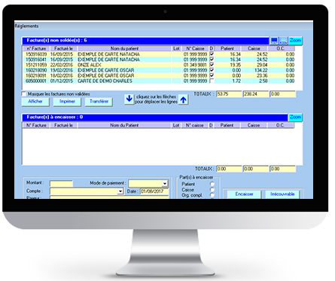Select the Patient radio button
Viewport: 335px width, 281px height.
point(212,184)
